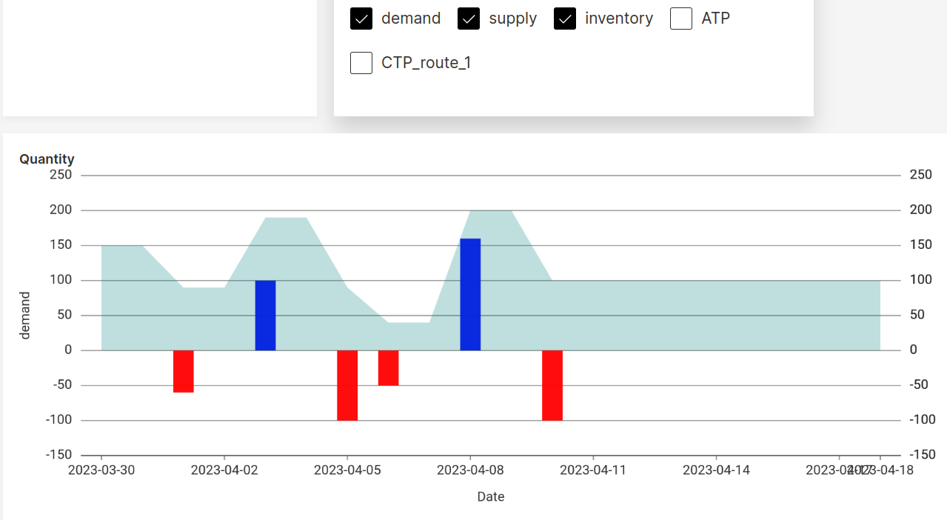Click the demand label on the left axis
The width and height of the screenshot is (947, 520).
[24, 314]
